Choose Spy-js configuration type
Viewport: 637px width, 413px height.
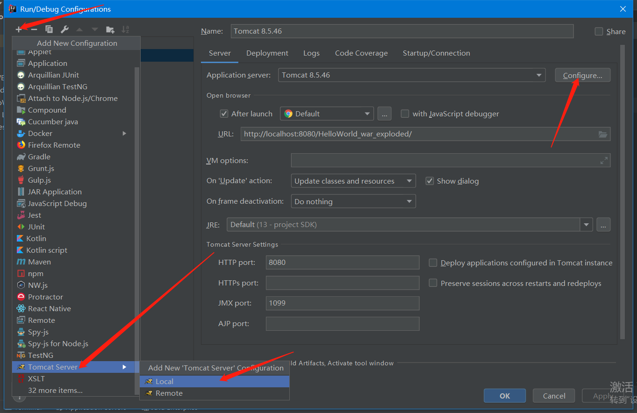pyautogui.click(x=73, y=332)
